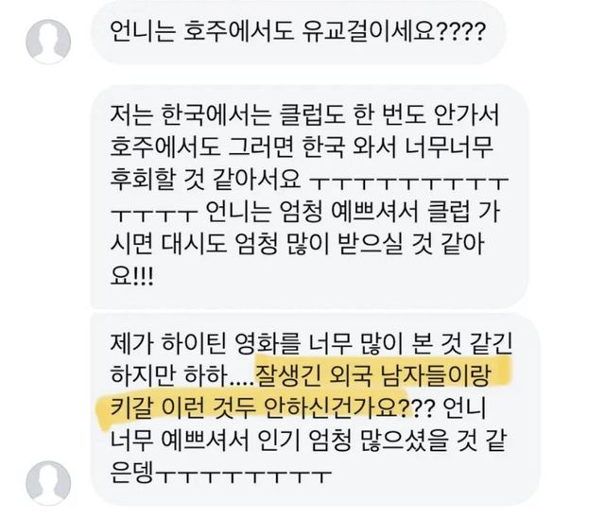
Task: Click the line 시면 대시도 엄청 많이 받으실
Action: tap(256, 244)
